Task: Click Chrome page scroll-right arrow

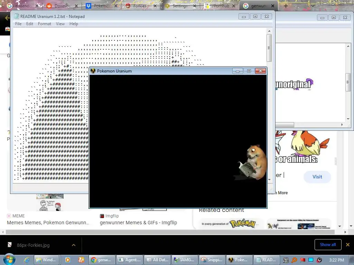Action: (345, 232)
